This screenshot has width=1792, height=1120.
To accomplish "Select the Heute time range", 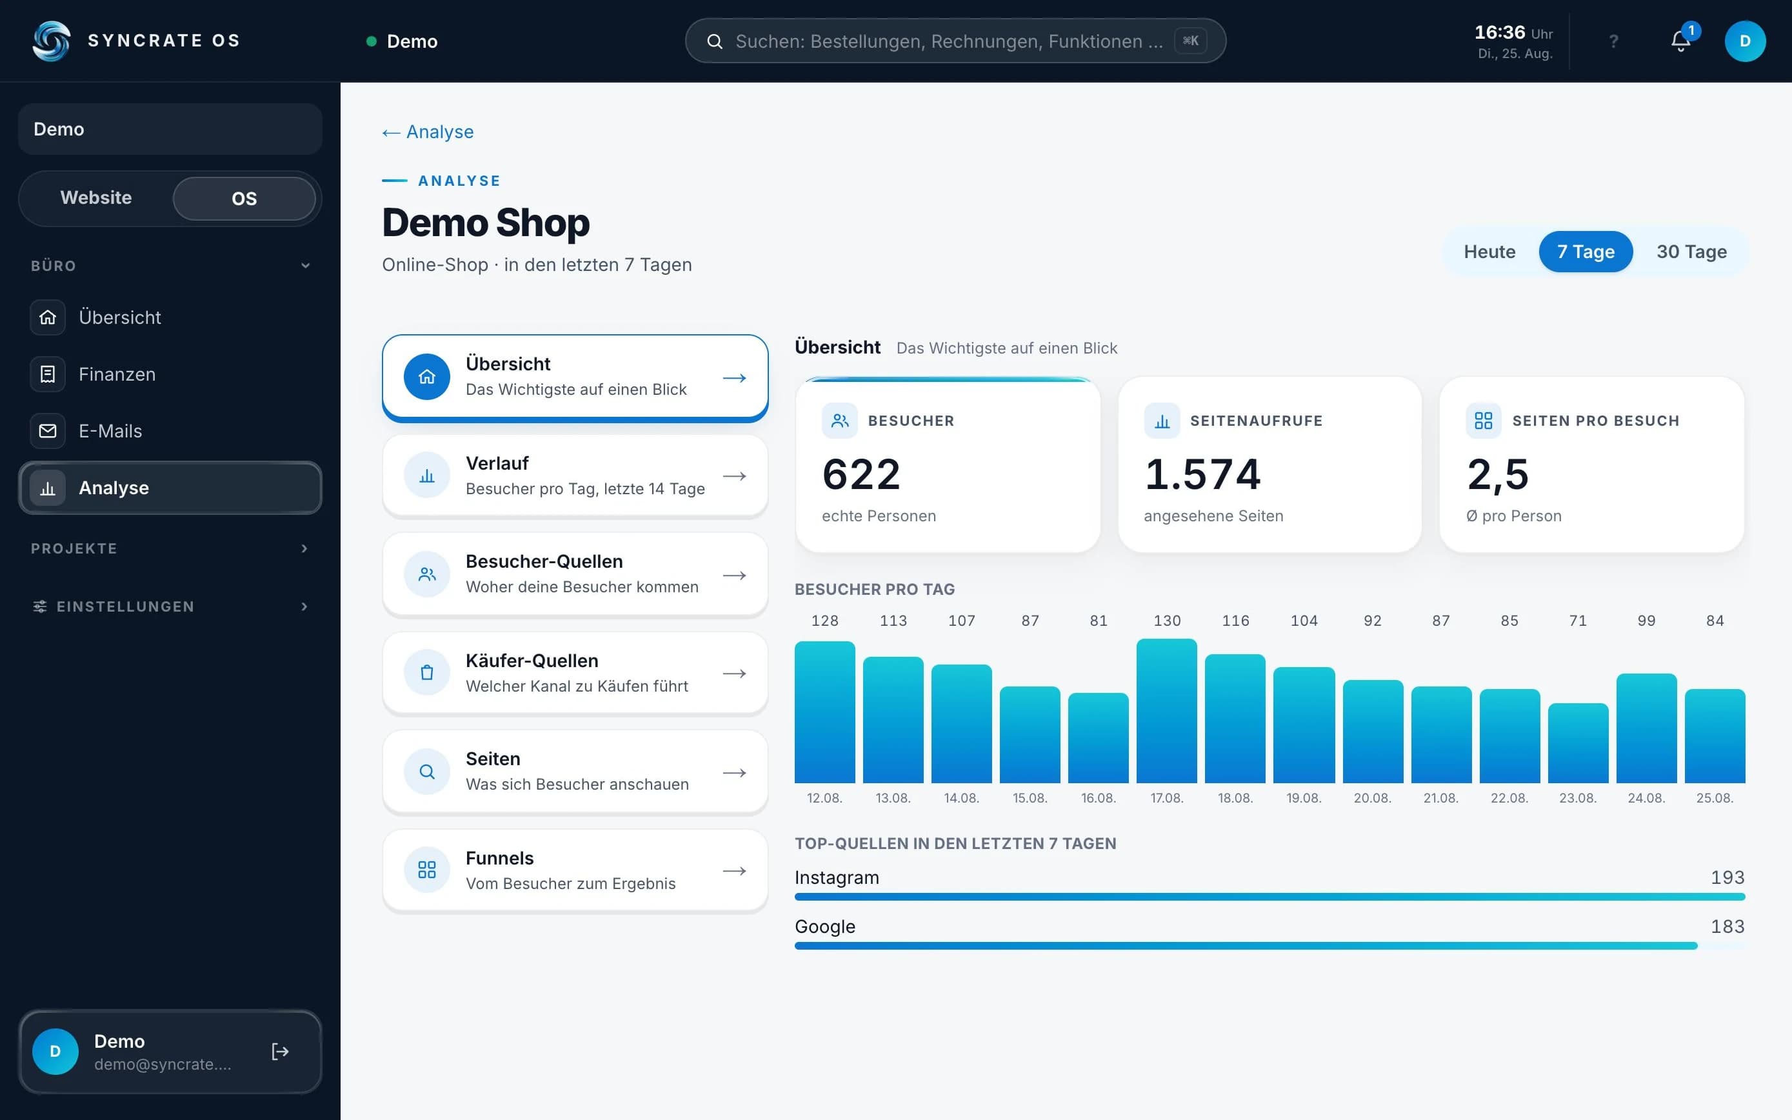I will (x=1489, y=252).
